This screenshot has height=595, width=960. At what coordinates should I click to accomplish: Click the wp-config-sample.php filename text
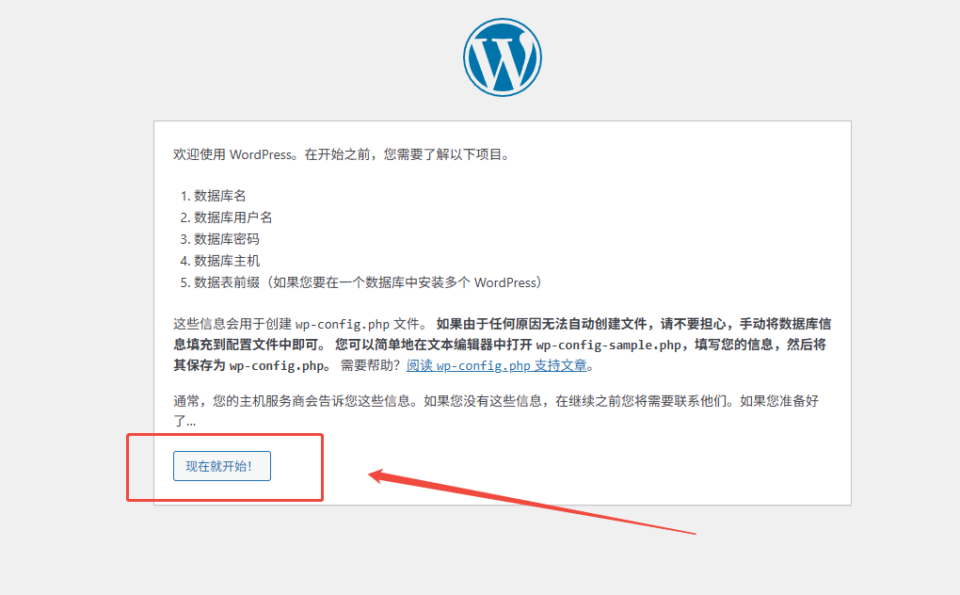[608, 345]
